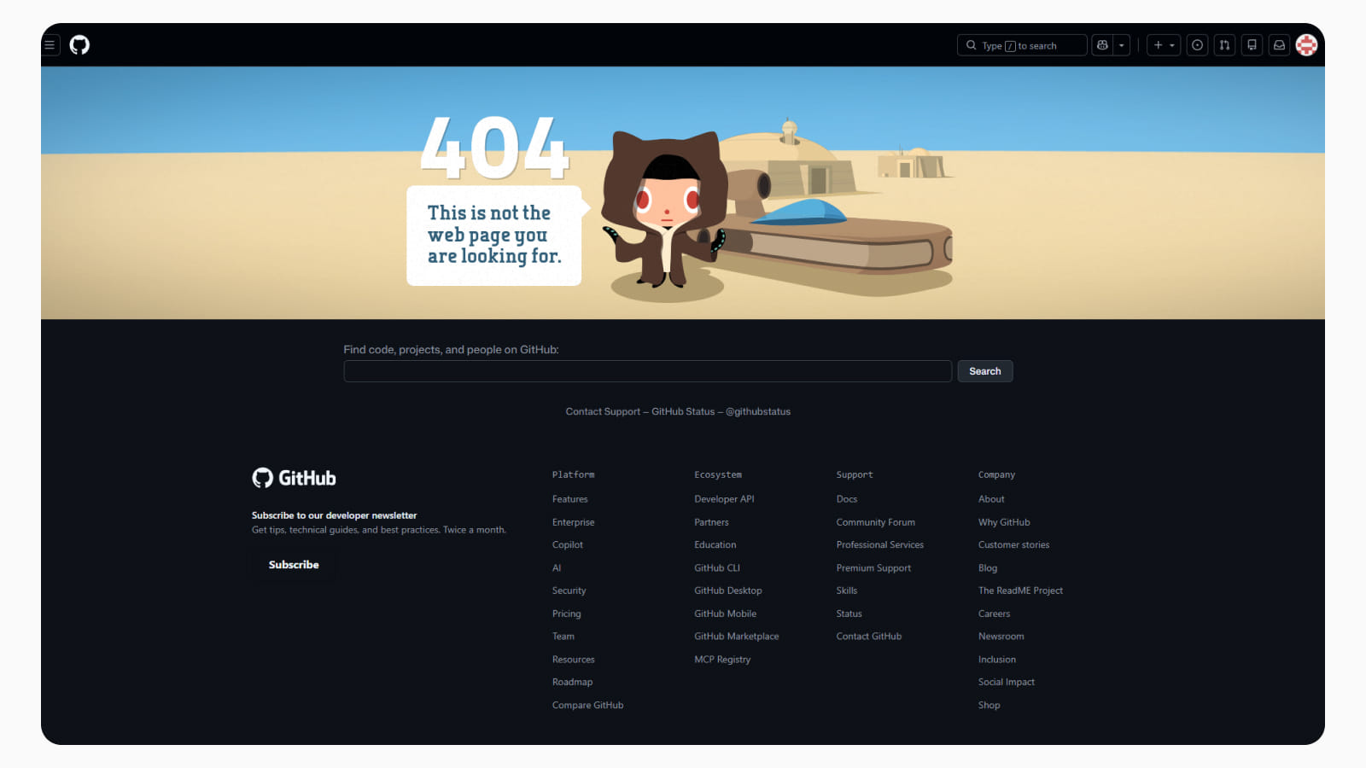This screenshot has height=768, width=1366.
Task: Visit the @githubstatus link
Action: pos(758,411)
